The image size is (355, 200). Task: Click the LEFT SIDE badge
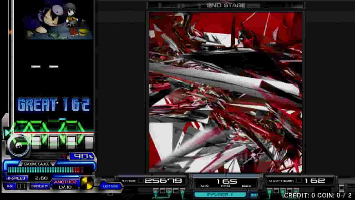pyautogui.click(x=110, y=186)
